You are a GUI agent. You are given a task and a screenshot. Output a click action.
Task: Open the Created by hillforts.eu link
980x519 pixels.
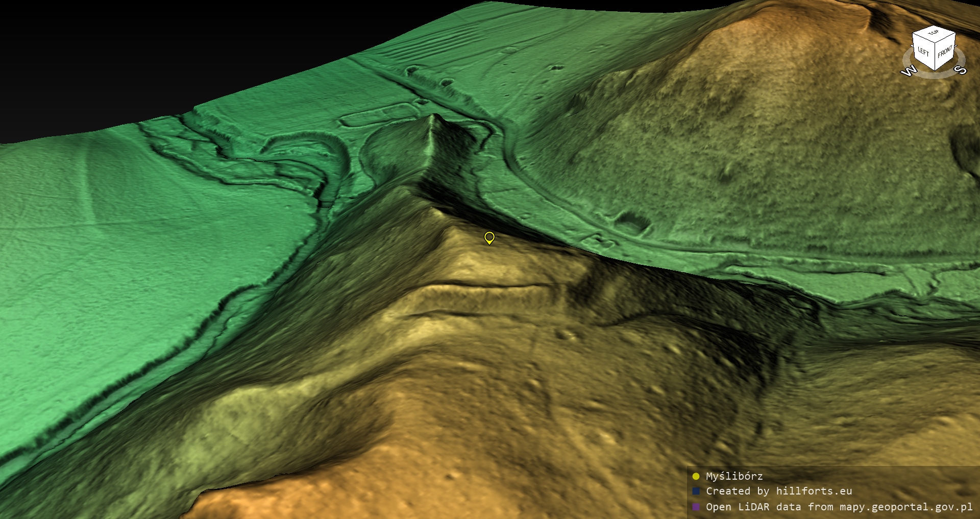778,491
